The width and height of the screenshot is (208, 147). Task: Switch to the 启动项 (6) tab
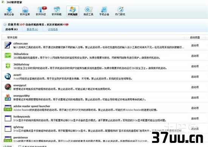12,29
